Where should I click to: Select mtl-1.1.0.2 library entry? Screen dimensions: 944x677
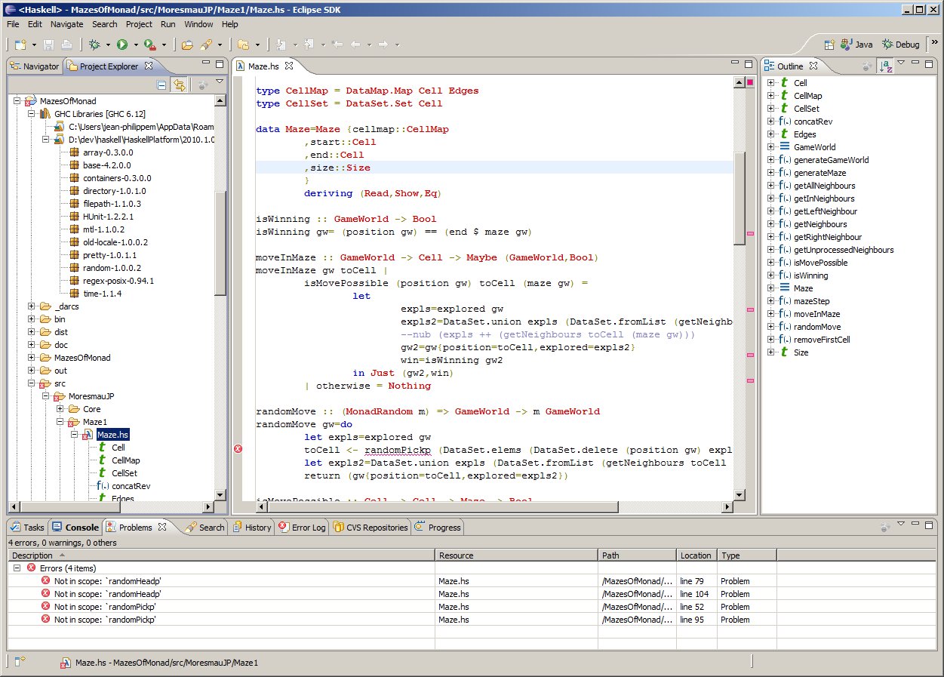[103, 229]
